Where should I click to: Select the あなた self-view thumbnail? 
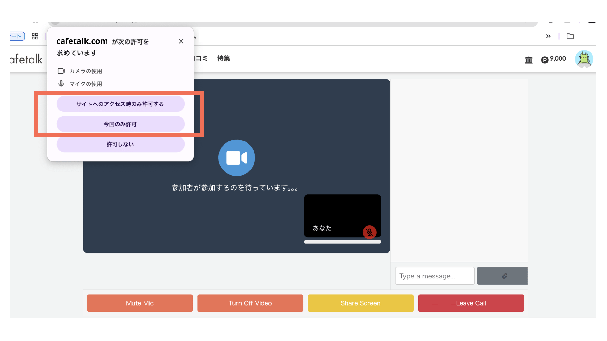point(342,216)
